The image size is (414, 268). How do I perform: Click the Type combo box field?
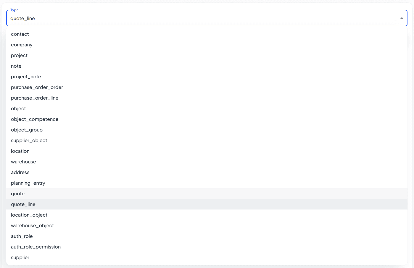tap(201, 18)
